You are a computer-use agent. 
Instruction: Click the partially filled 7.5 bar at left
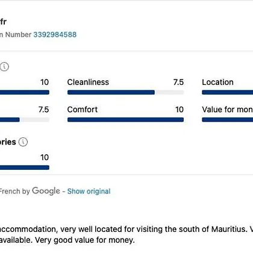pyautogui.click(x=25, y=120)
